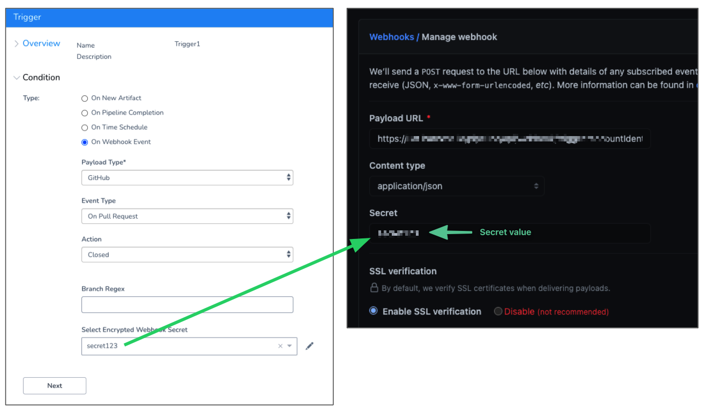The image size is (708, 412).
Task: Click the Overview section link
Action: tap(41, 43)
